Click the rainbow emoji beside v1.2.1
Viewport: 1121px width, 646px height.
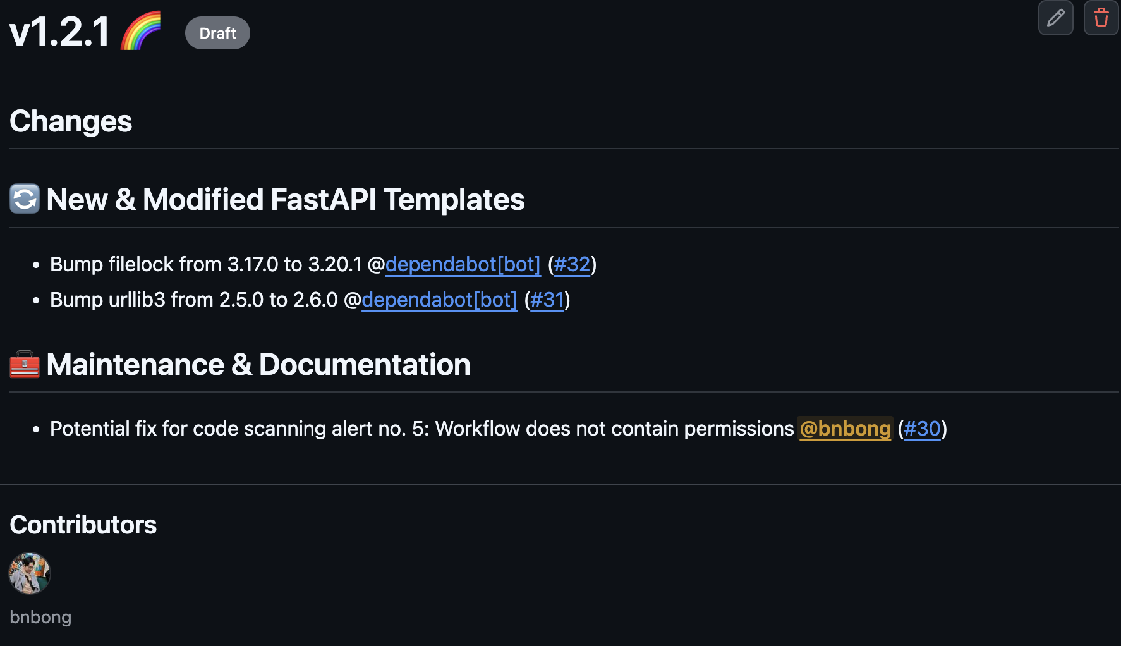(x=141, y=31)
